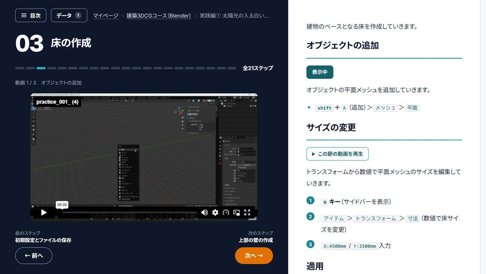Click the A key chip

[x=344, y=108]
